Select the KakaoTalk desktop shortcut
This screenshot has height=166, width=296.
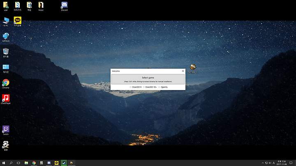pyautogui.click(x=18, y=21)
